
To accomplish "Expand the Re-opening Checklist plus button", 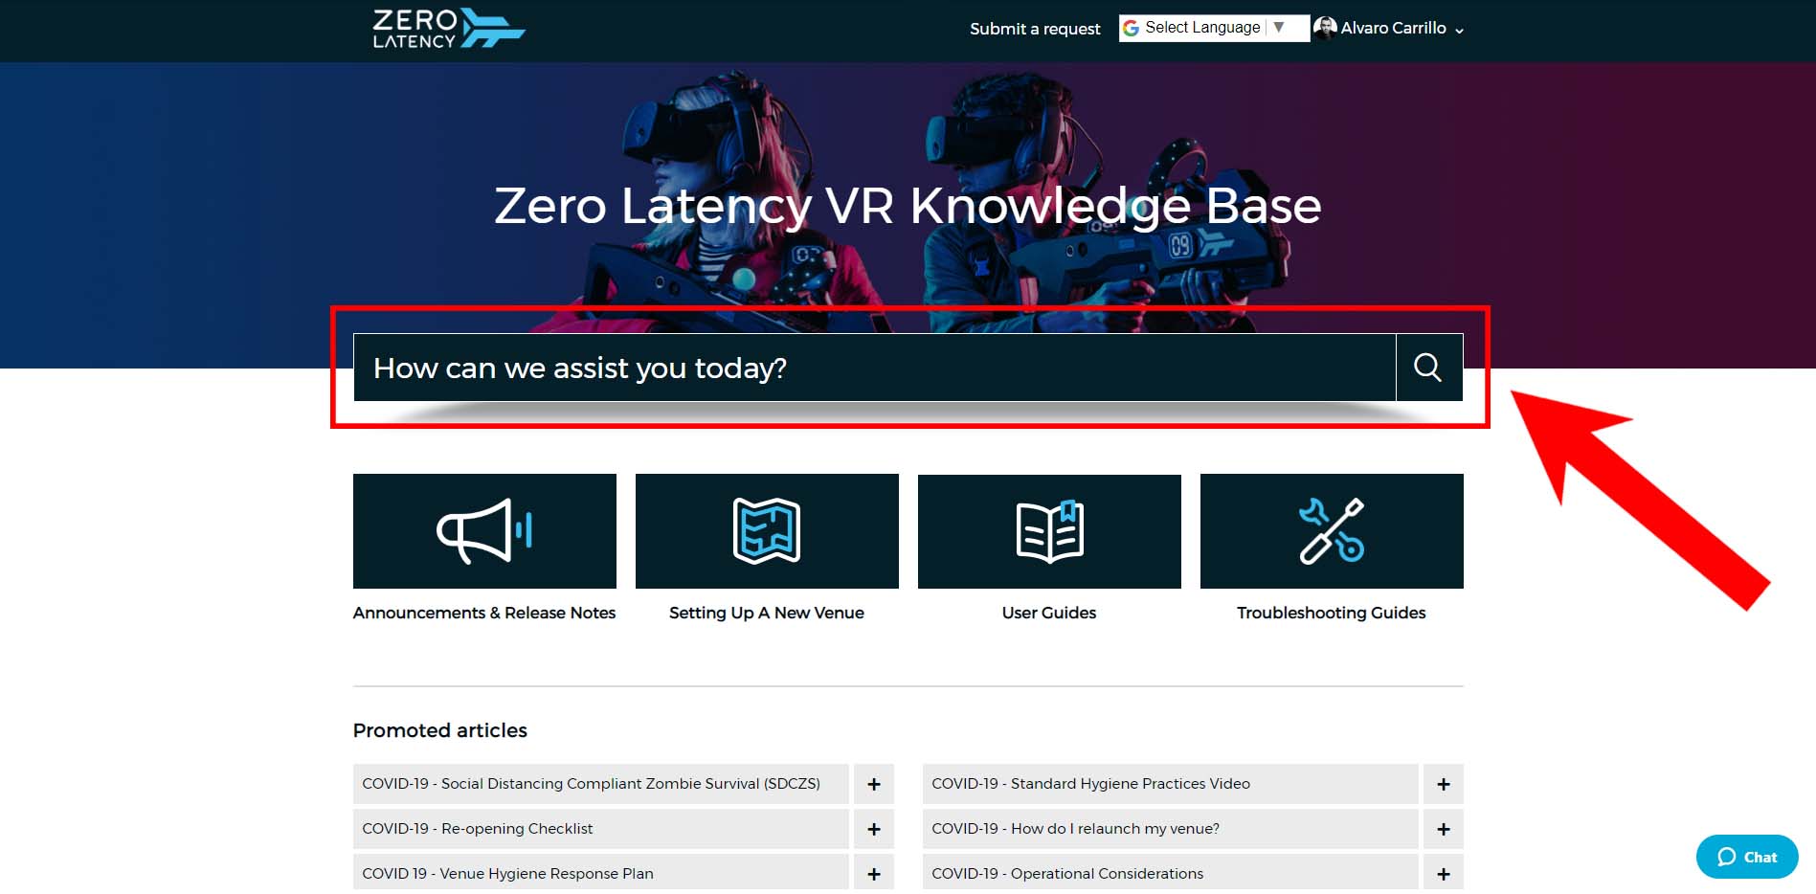I will (874, 829).
